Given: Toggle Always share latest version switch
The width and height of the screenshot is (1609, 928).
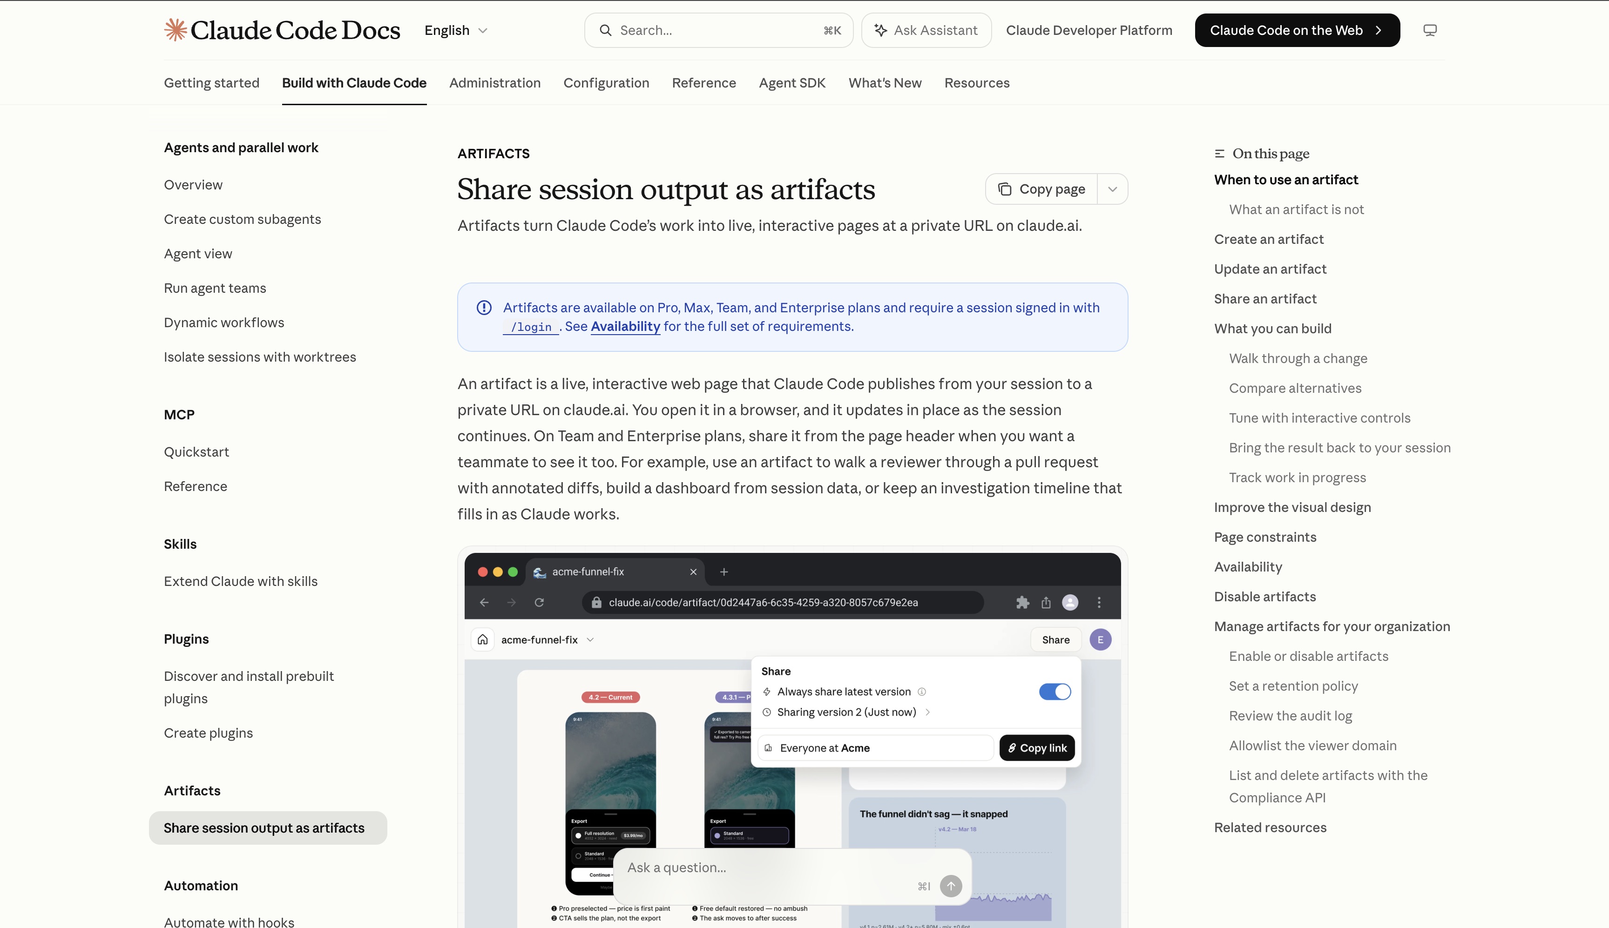Looking at the screenshot, I should tap(1055, 692).
